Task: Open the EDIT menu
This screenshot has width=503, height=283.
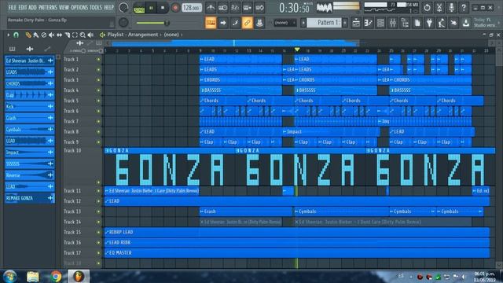Action: coord(23,7)
